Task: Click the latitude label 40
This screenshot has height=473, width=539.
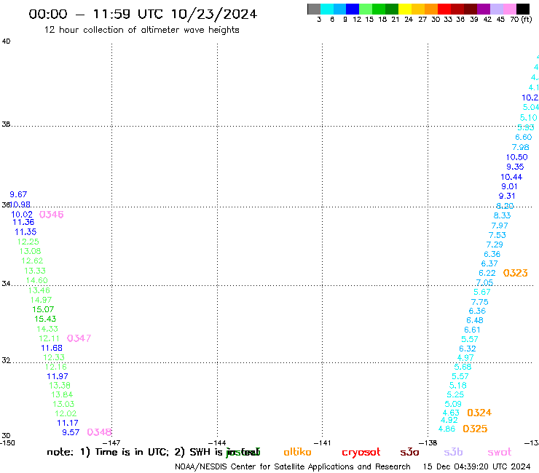Action: [6, 41]
